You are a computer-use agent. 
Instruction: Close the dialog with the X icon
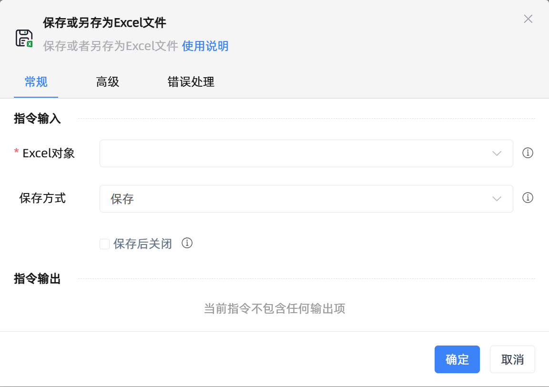coord(528,19)
